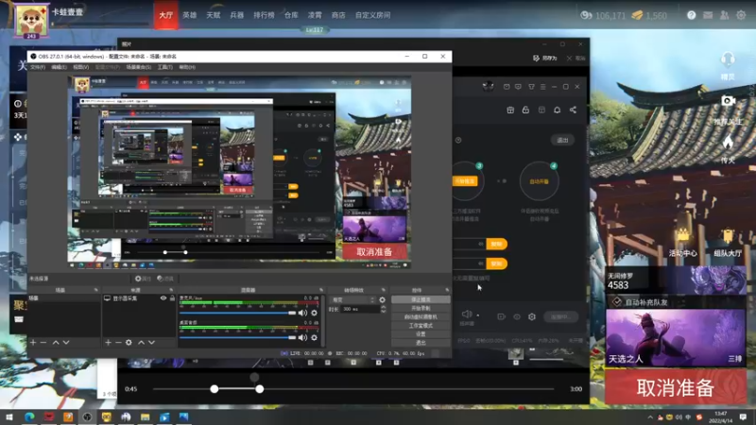Move source up with the arrow
The image size is (756, 425).
(141, 342)
